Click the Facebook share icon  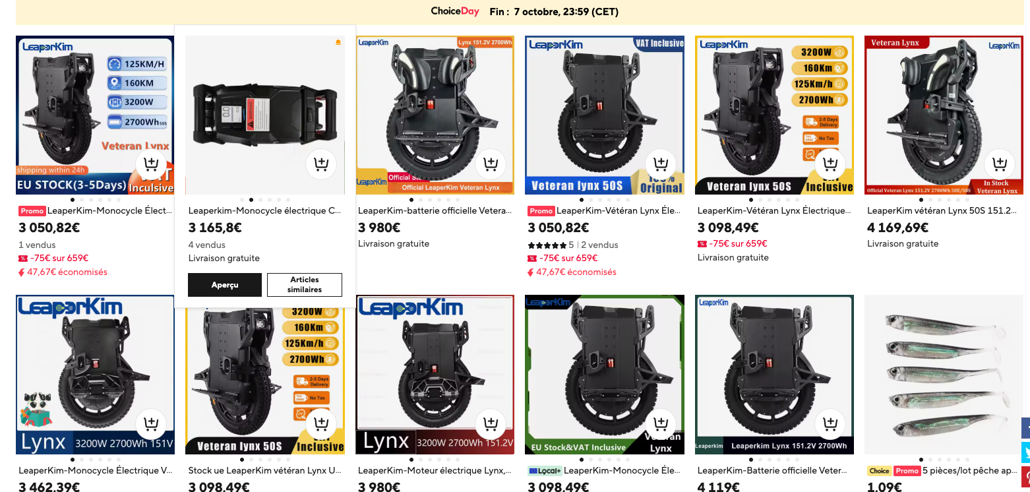coord(1025,428)
